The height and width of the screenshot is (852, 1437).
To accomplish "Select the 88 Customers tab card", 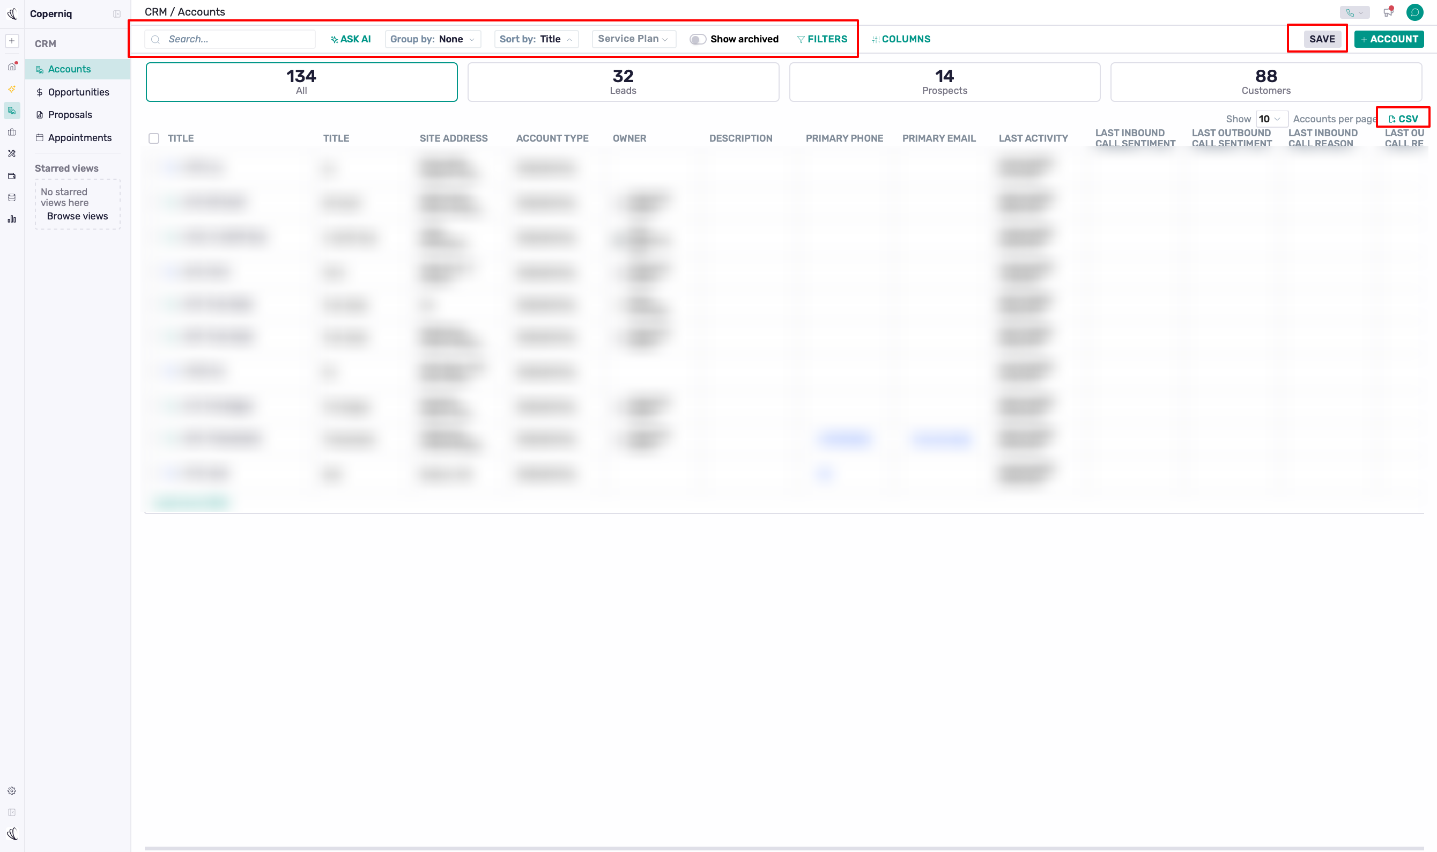I will click(x=1266, y=82).
